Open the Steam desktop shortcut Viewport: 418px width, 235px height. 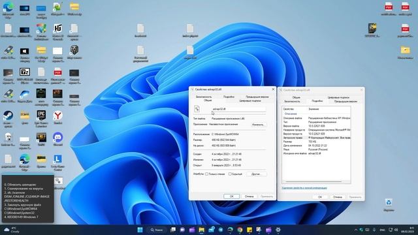pyautogui.click(x=8, y=116)
